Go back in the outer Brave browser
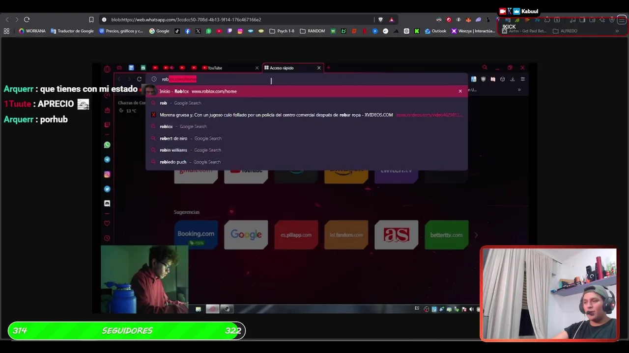 (7, 20)
